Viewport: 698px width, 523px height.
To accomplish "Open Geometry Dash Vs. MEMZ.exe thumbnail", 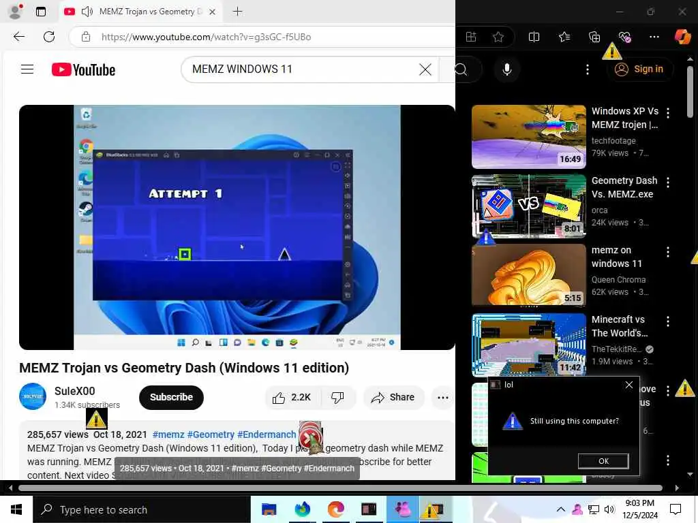I will click(529, 206).
